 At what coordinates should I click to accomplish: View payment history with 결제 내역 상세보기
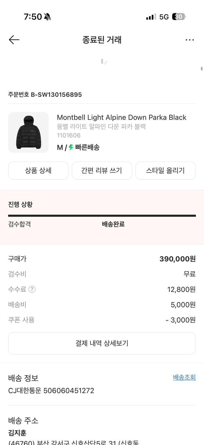(x=102, y=343)
